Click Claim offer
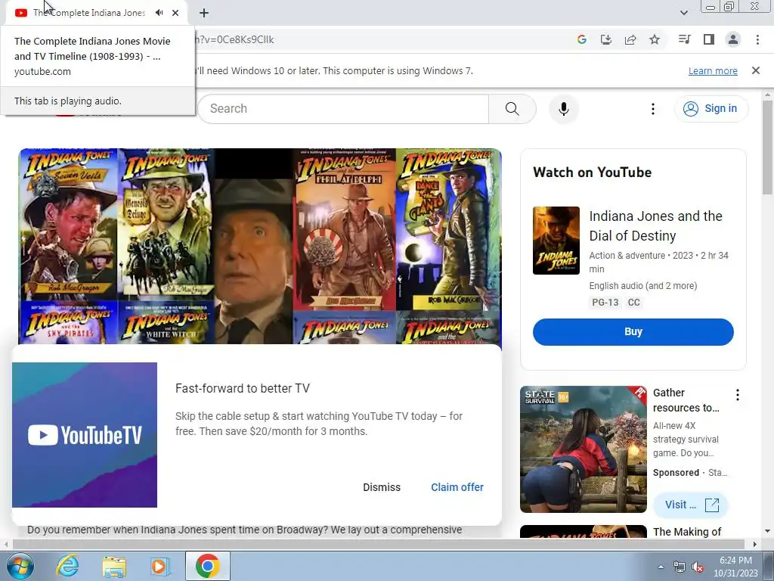774x581 pixels. click(457, 487)
